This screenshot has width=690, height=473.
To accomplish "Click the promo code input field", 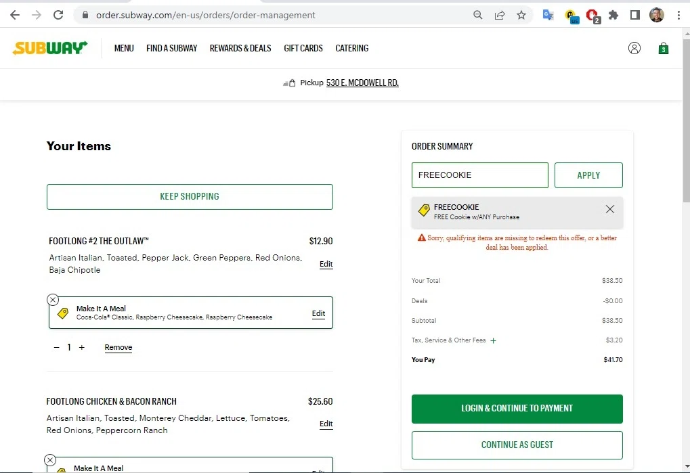I will click(479, 175).
